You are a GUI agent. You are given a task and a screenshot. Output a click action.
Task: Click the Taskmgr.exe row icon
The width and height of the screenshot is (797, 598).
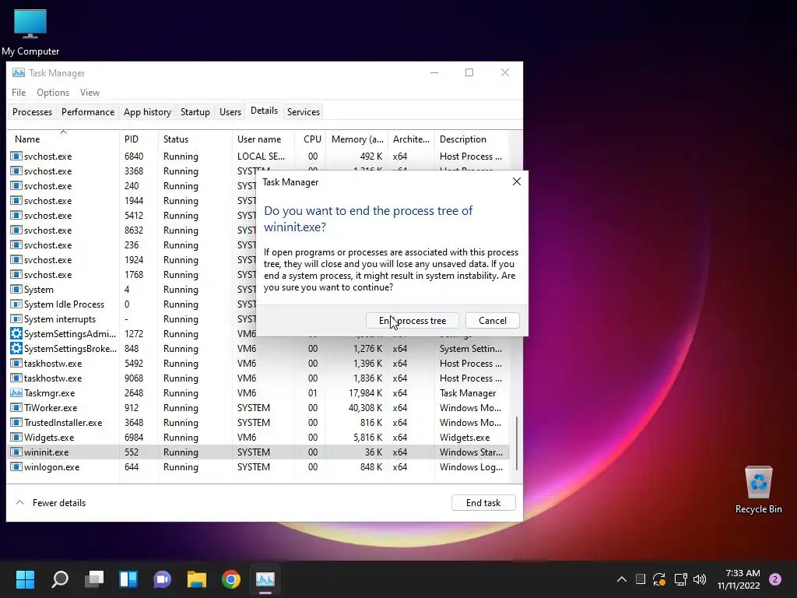pos(16,393)
